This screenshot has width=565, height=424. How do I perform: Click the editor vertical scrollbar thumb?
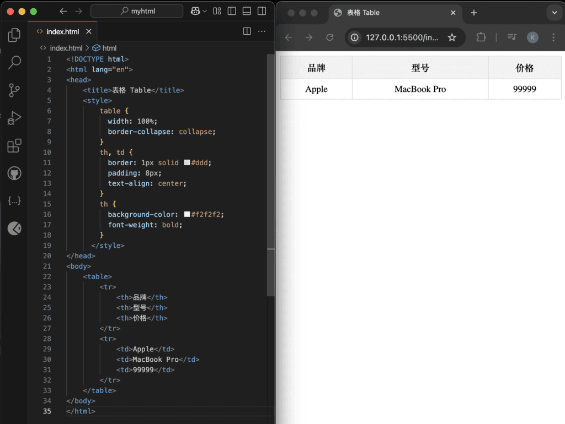[x=270, y=175]
